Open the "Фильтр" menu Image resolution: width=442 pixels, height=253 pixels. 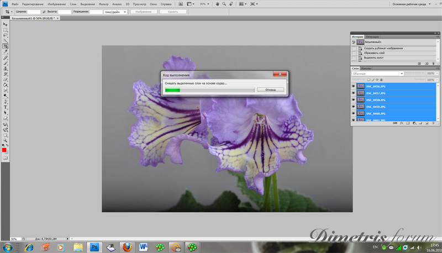click(103, 4)
